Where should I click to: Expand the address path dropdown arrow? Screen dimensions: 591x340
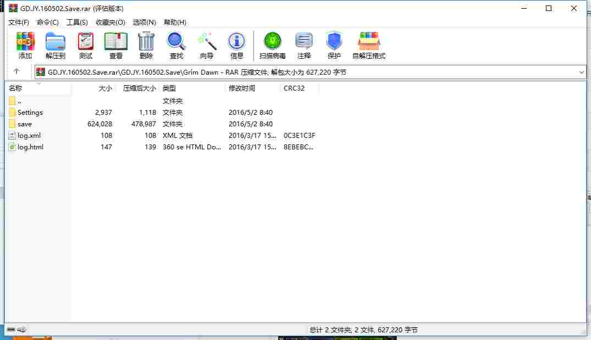click(x=581, y=73)
